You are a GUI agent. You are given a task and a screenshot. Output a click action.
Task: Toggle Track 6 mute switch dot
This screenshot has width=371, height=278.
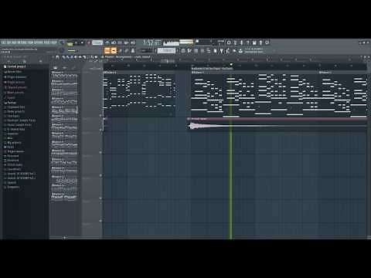100,221
